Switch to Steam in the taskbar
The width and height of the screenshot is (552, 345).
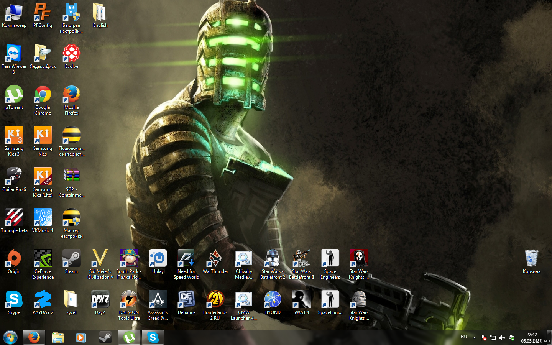tap(105, 338)
